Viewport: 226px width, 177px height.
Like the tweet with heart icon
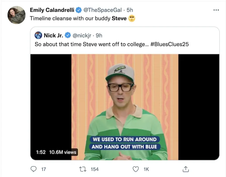135,169
